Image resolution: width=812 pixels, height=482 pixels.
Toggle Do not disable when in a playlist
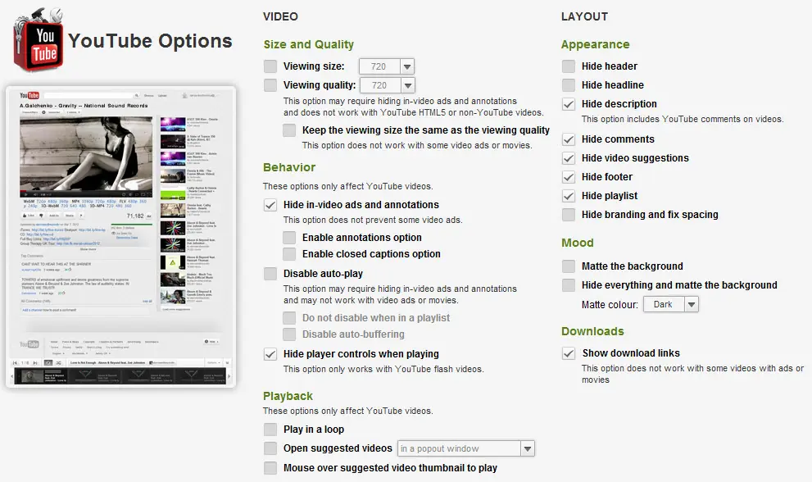(x=289, y=318)
